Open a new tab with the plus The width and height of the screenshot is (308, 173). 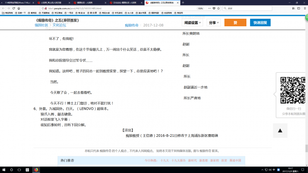(x=183, y=3)
